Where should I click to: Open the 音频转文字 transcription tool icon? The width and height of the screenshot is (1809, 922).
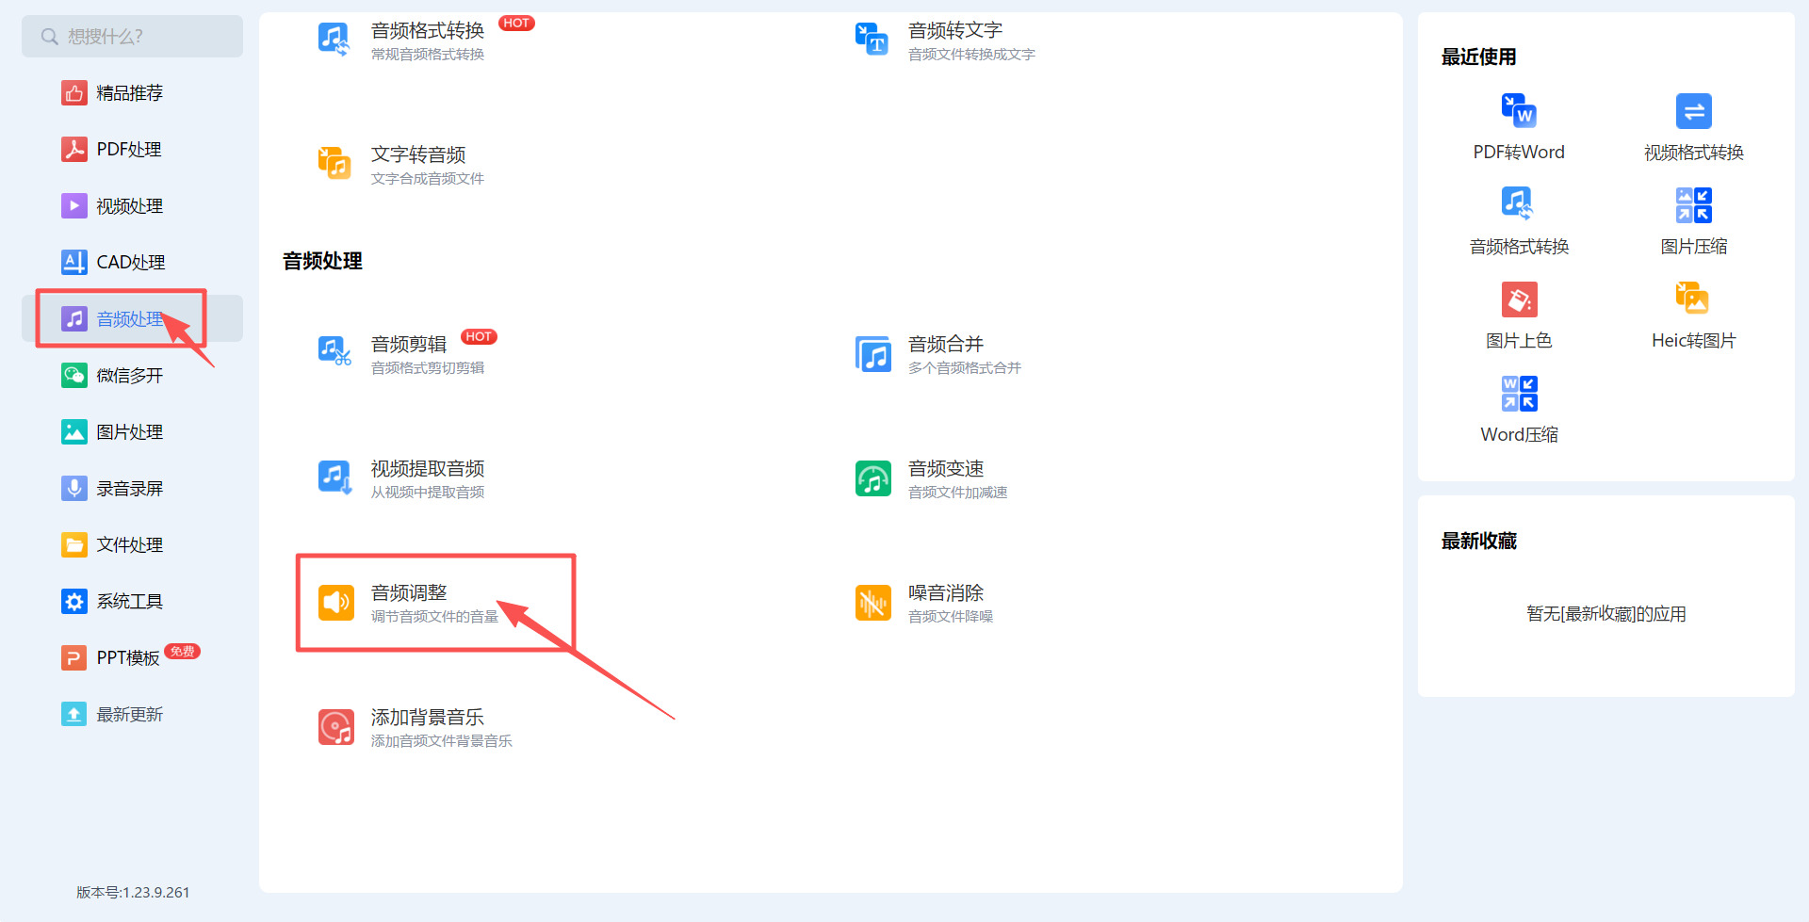coord(872,40)
